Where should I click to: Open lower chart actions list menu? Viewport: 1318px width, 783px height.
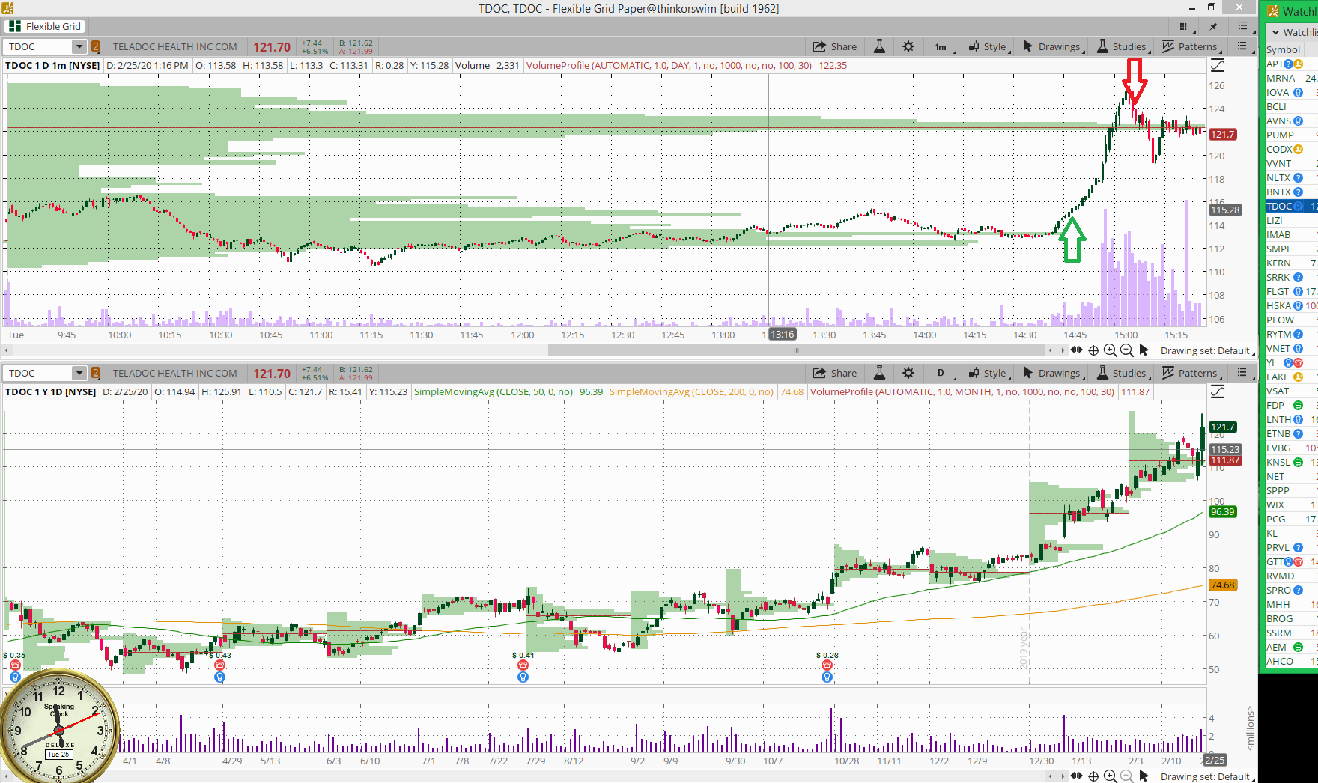[1242, 373]
